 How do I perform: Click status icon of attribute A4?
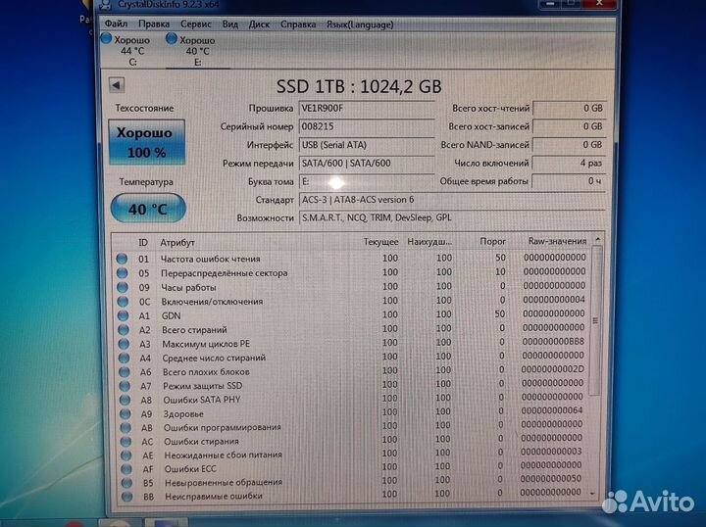(x=125, y=359)
